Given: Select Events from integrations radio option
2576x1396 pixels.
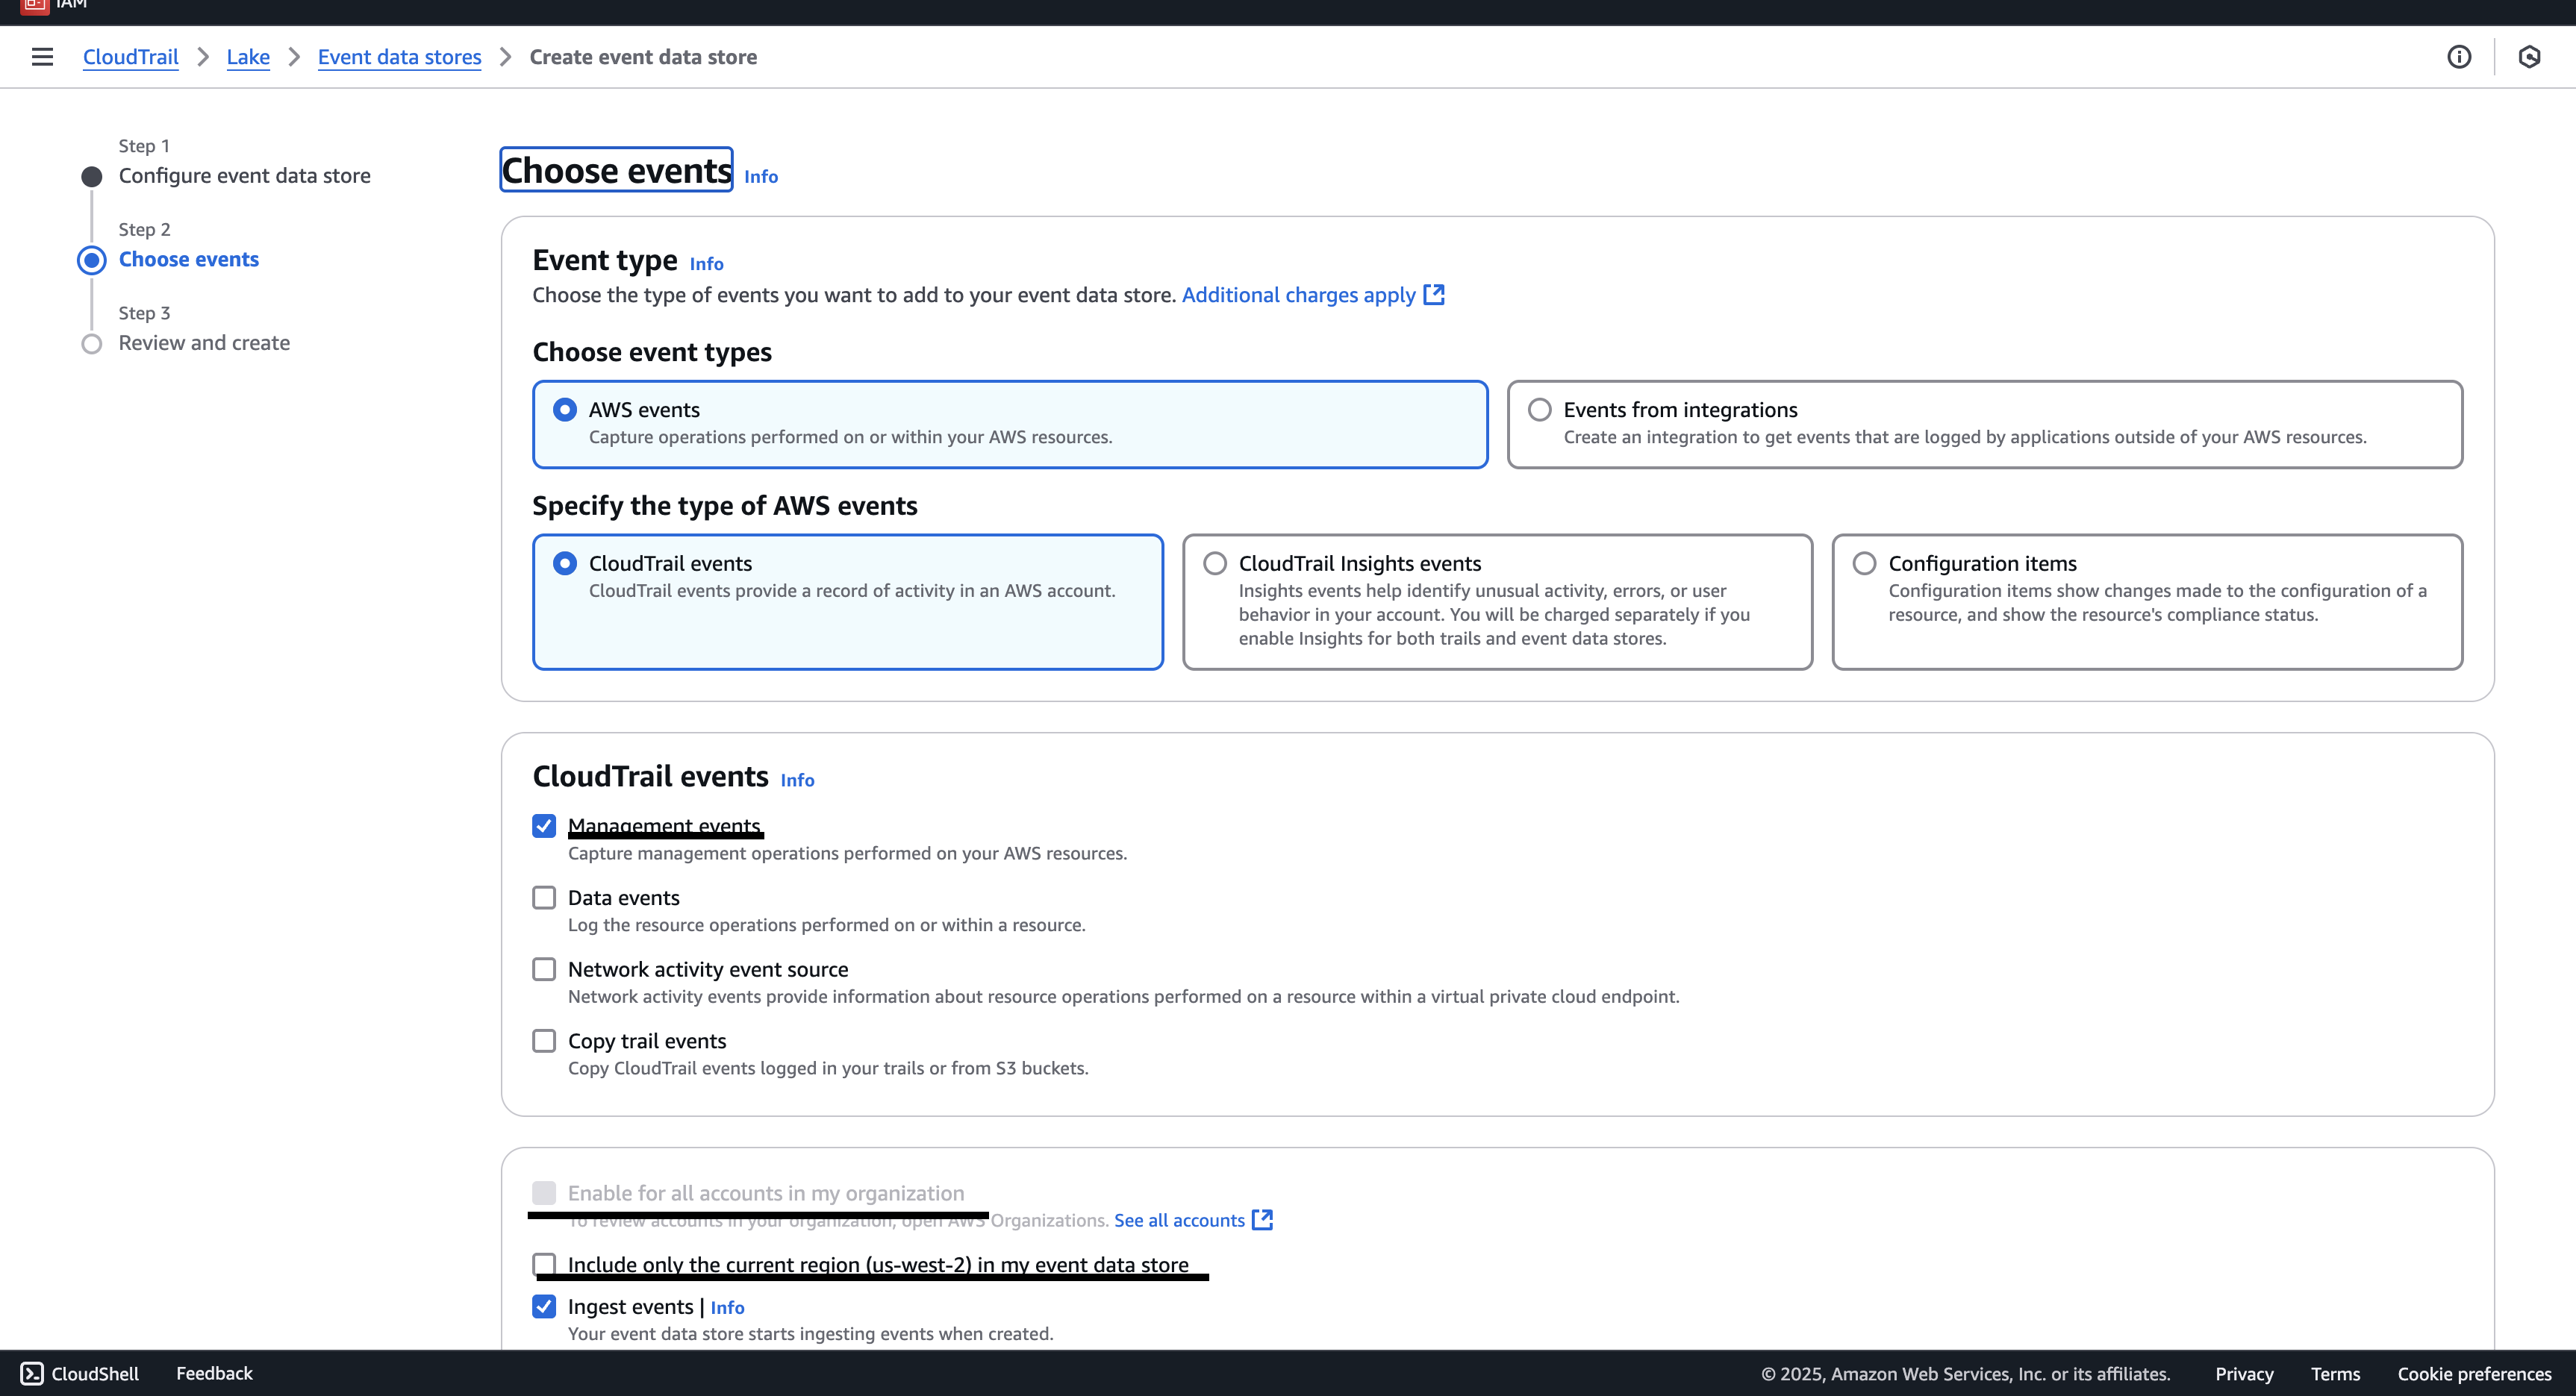Looking at the screenshot, I should [1540, 410].
